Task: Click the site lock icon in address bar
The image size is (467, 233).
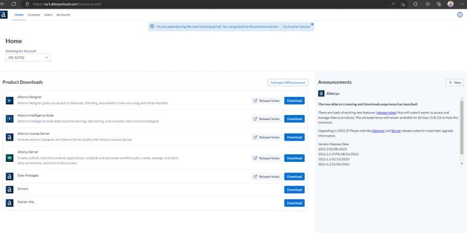Action: 27,4
